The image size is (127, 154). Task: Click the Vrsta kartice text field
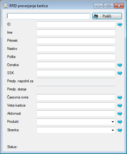(76, 105)
